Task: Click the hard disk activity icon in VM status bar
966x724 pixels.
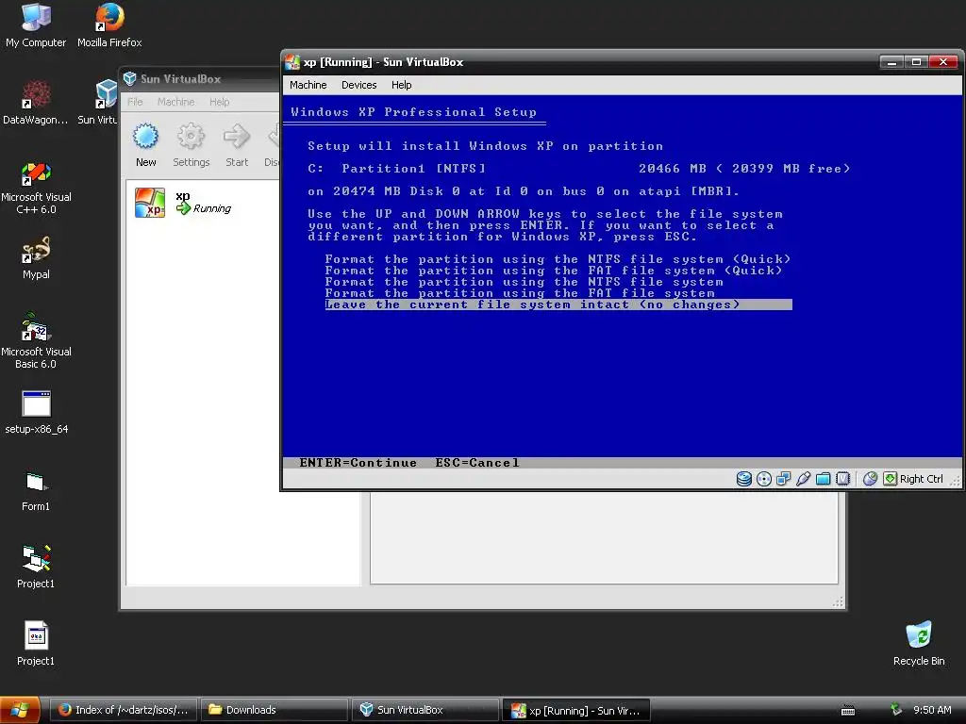Action: point(744,479)
